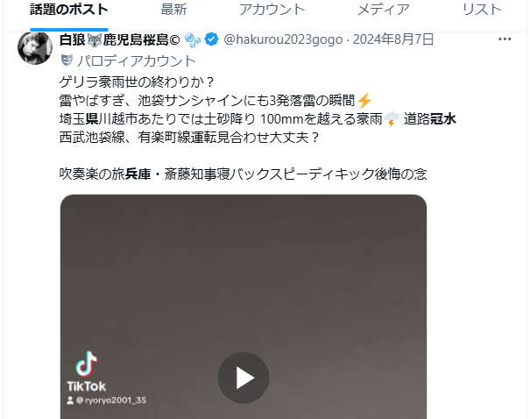530x419 pixels.
Task: Click the wolf emoji in the display name
Action: click(95, 40)
